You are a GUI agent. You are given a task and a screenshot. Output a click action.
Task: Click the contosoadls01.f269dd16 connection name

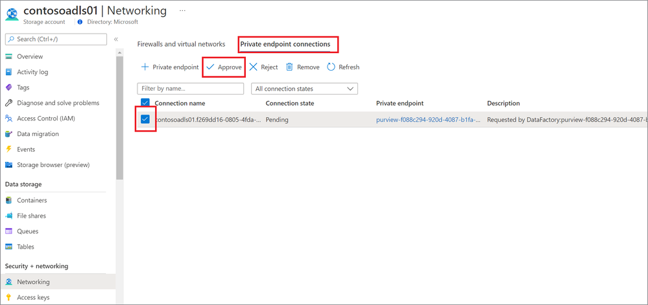pos(208,120)
